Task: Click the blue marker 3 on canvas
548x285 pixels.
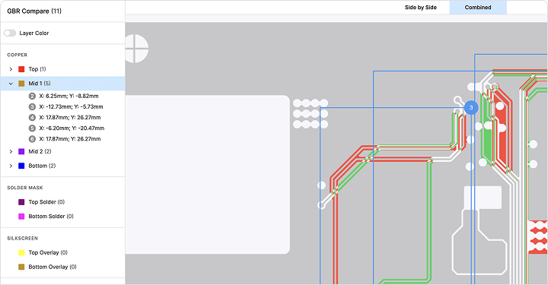Action: click(x=471, y=107)
